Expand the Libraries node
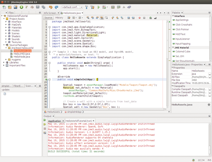This screenshot has height=162, width=212. [x=4, y=62]
